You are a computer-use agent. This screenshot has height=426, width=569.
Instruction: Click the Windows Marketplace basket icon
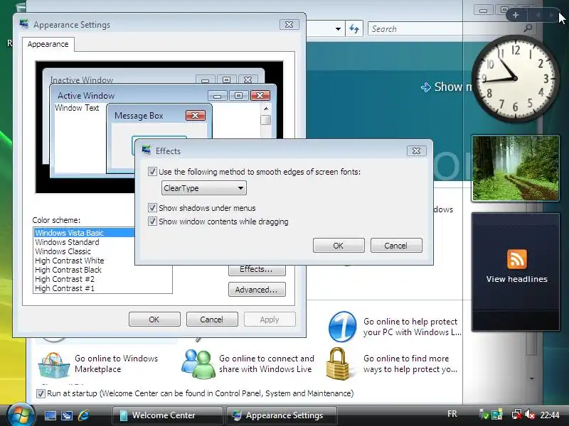tap(54, 365)
